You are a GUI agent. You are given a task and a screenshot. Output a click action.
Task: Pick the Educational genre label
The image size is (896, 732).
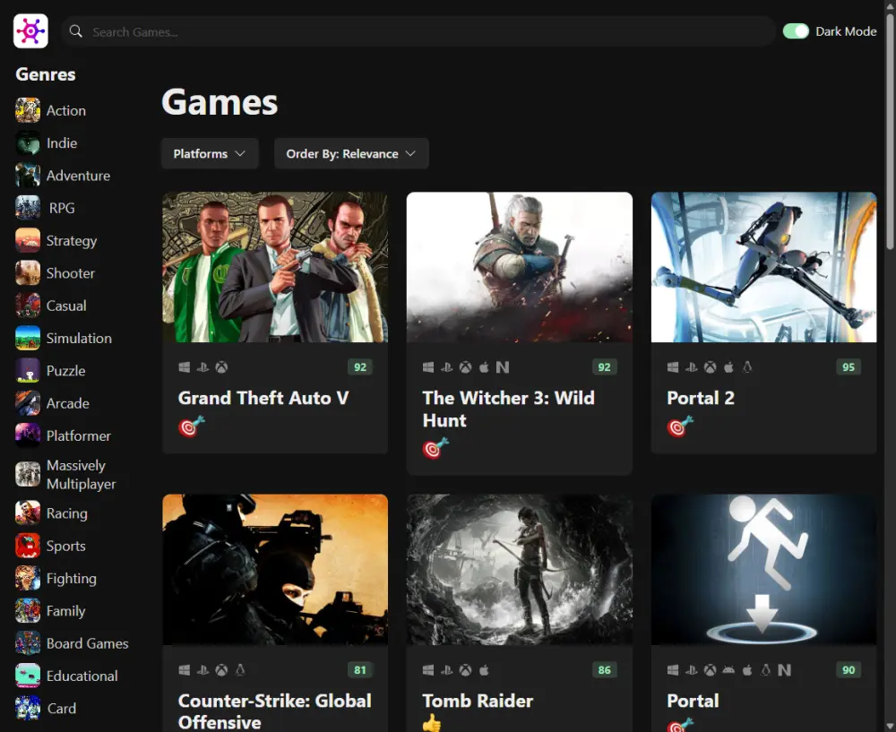pyautogui.click(x=82, y=676)
